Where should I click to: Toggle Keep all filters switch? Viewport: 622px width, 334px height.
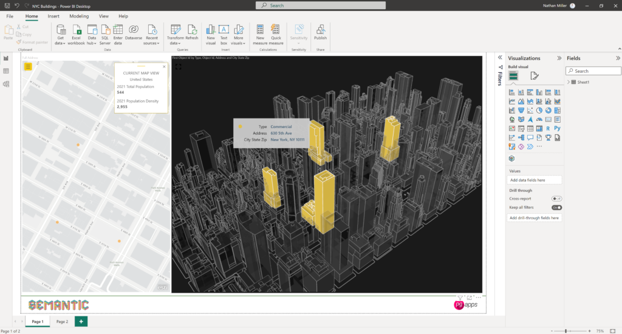pos(556,208)
